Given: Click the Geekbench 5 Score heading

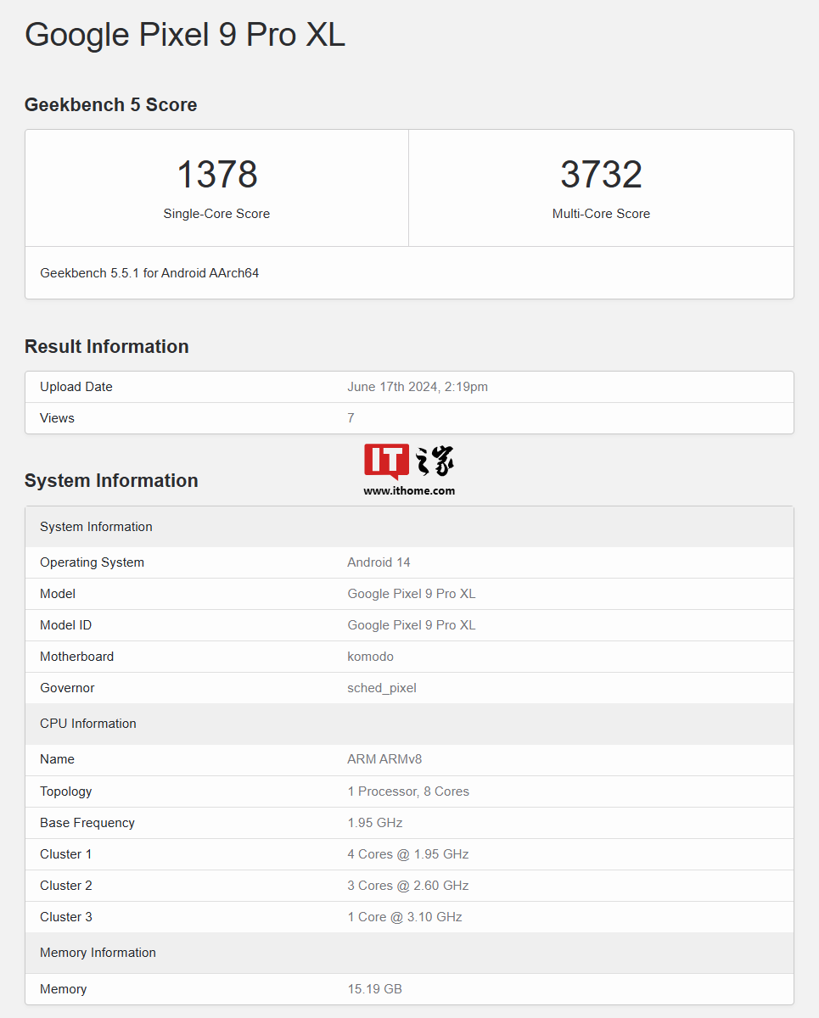Looking at the screenshot, I should coord(110,105).
